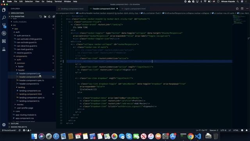Open Skype from the dock

129,136
